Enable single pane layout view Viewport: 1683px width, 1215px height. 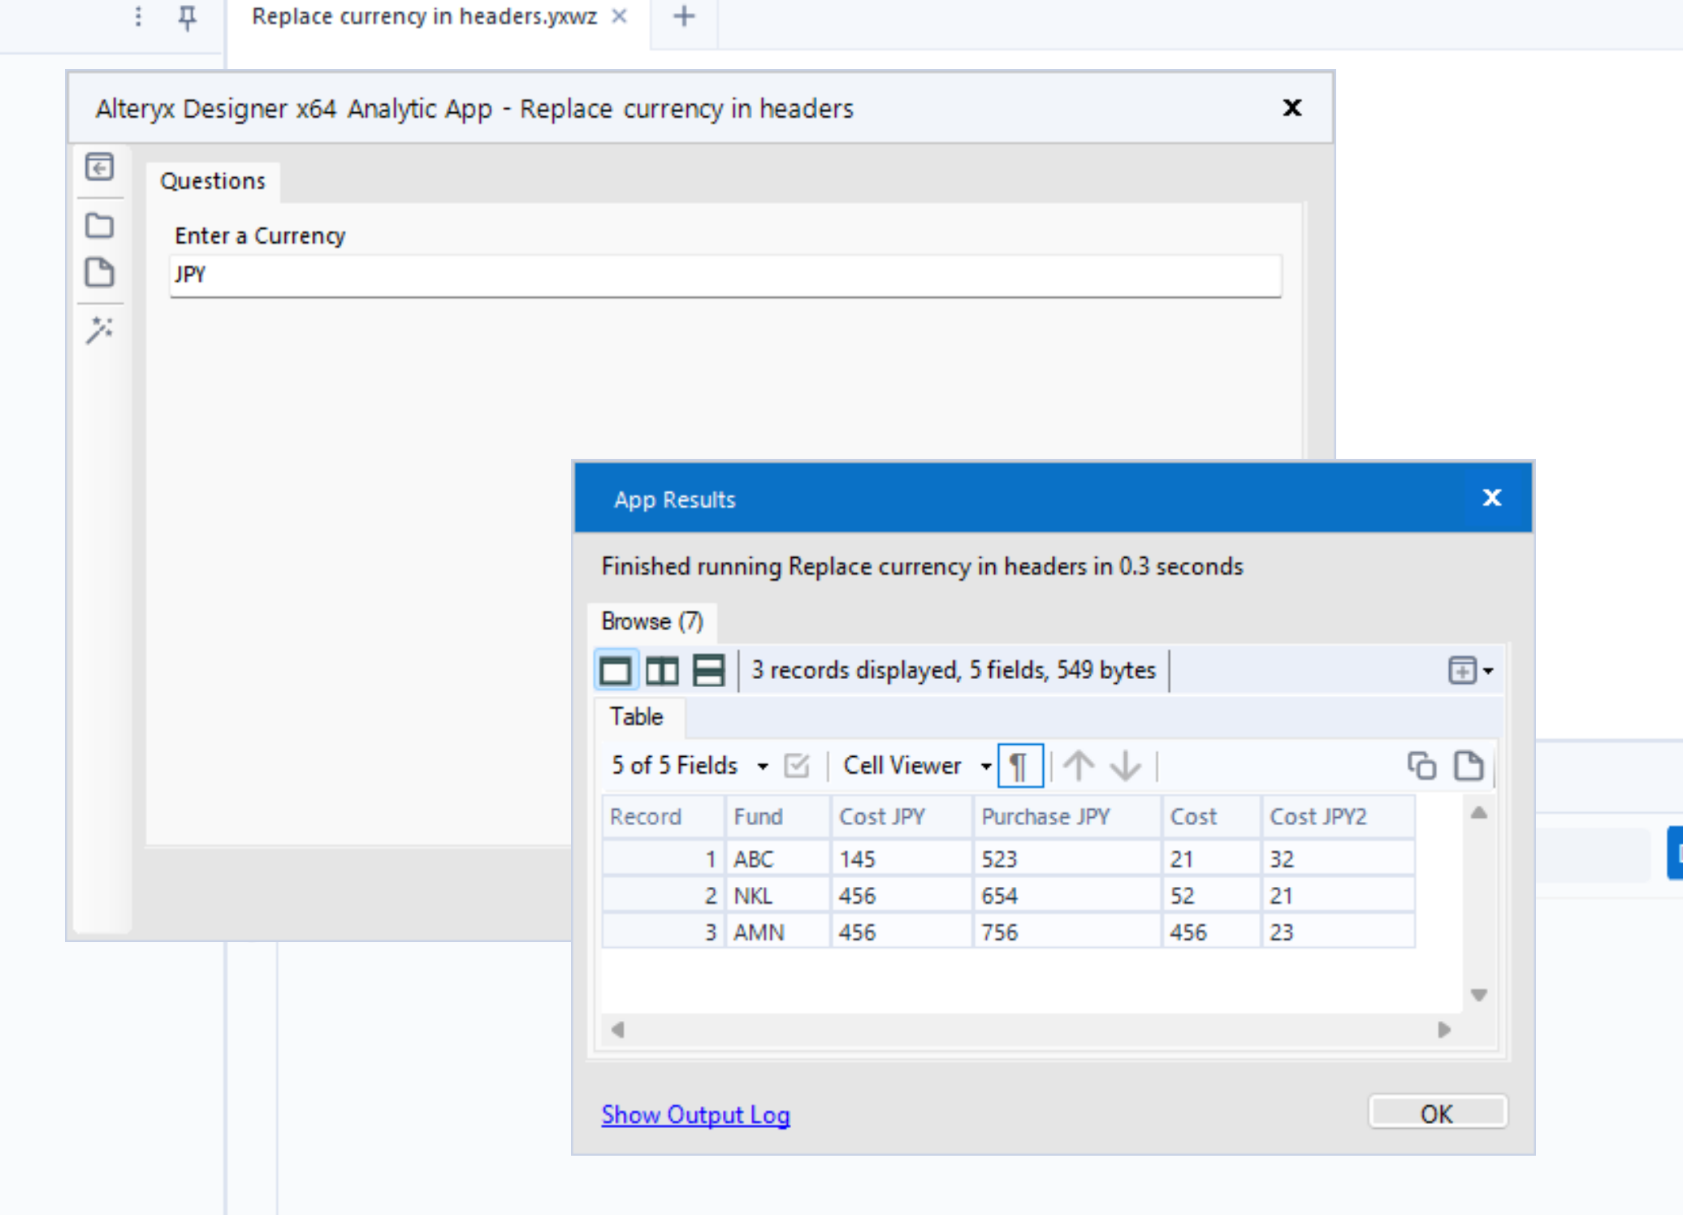[x=617, y=670]
